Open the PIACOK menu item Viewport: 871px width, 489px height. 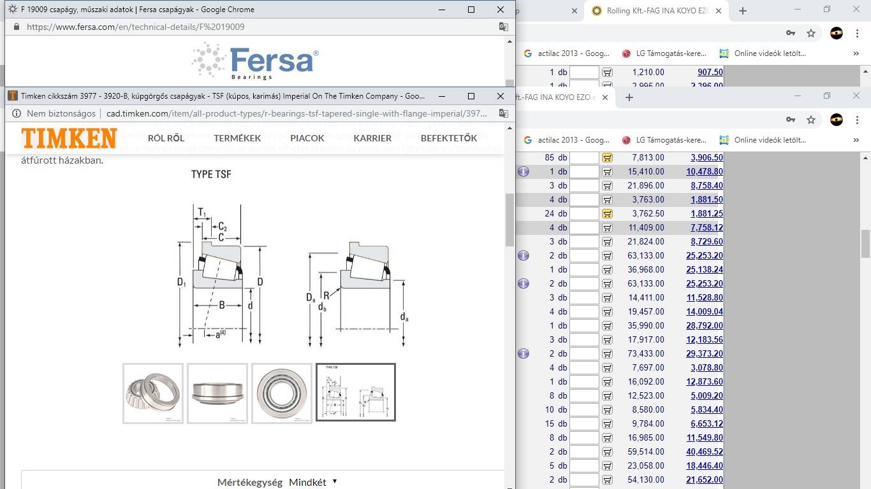(307, 138)
